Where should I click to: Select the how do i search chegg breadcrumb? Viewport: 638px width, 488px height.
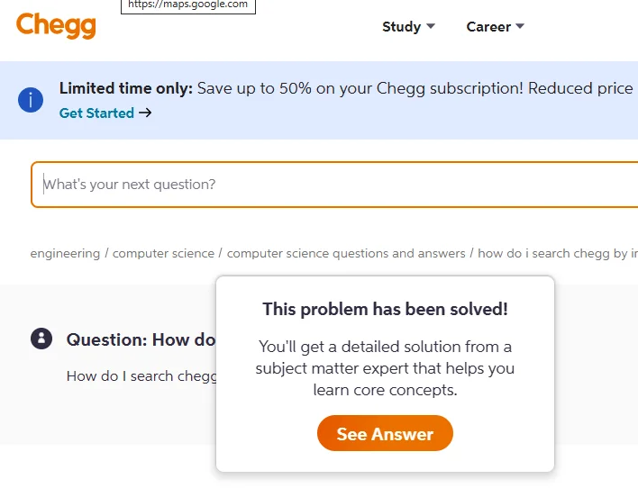[558, 253]
